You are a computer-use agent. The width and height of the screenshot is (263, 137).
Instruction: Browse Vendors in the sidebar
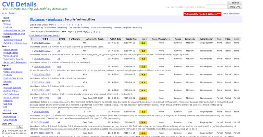(x=7, y=24)
